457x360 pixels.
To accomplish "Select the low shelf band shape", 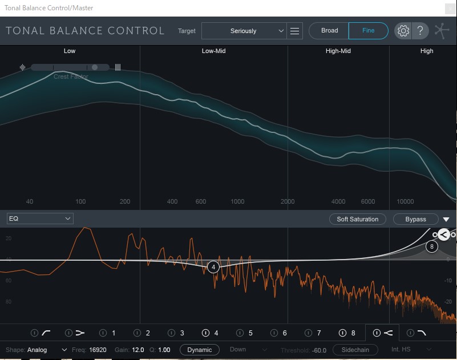I will (x=80, y=333).
